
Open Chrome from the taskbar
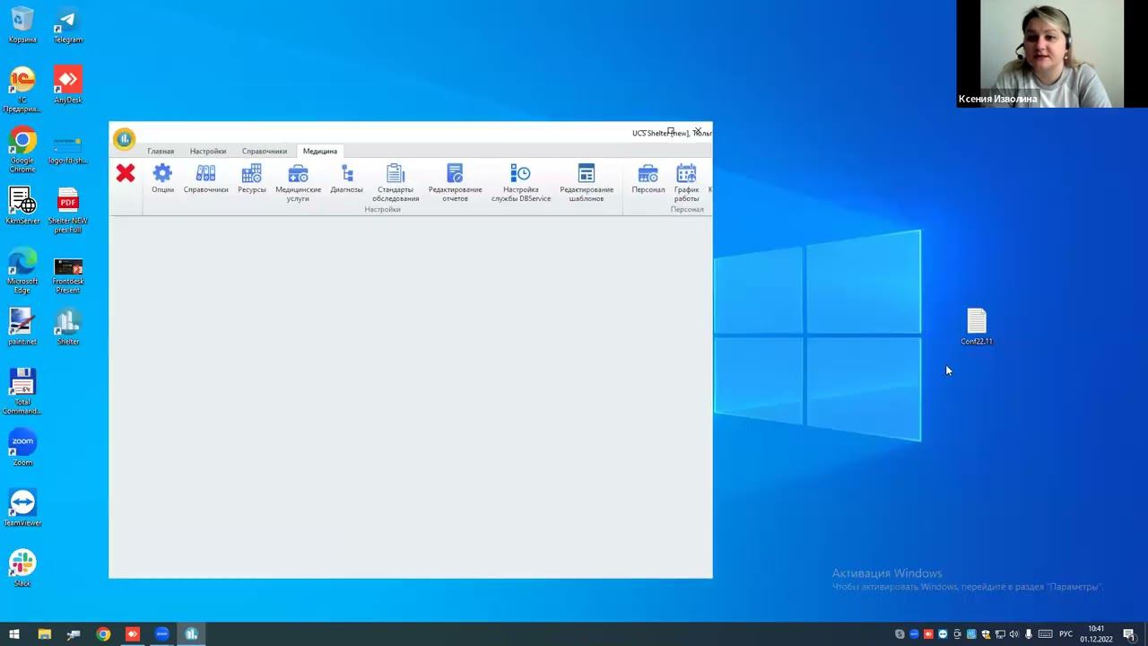103,634
